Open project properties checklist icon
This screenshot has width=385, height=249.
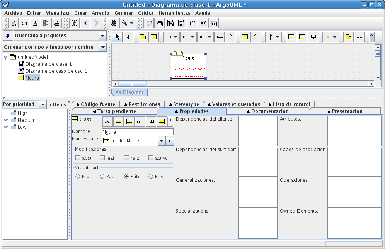click(x=46, y=23)
